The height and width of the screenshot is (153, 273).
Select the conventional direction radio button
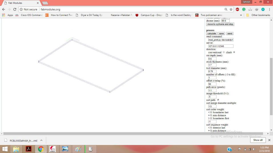tap(224, 52)
